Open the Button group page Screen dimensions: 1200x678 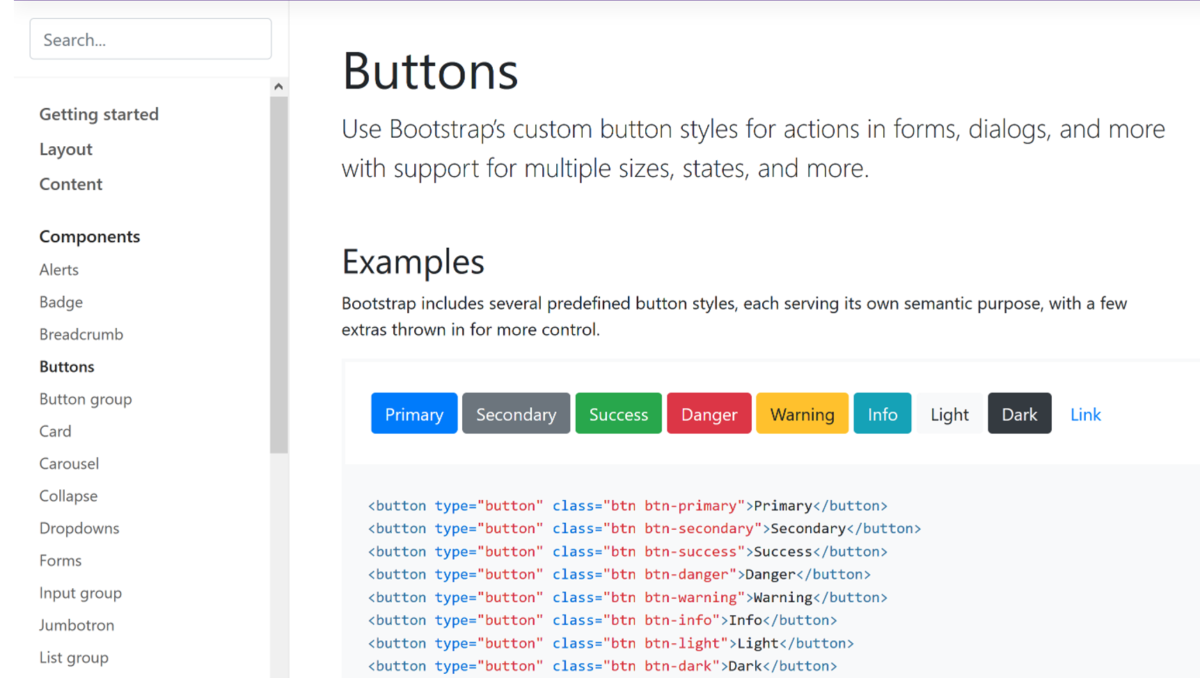click(x=86, y=399)
